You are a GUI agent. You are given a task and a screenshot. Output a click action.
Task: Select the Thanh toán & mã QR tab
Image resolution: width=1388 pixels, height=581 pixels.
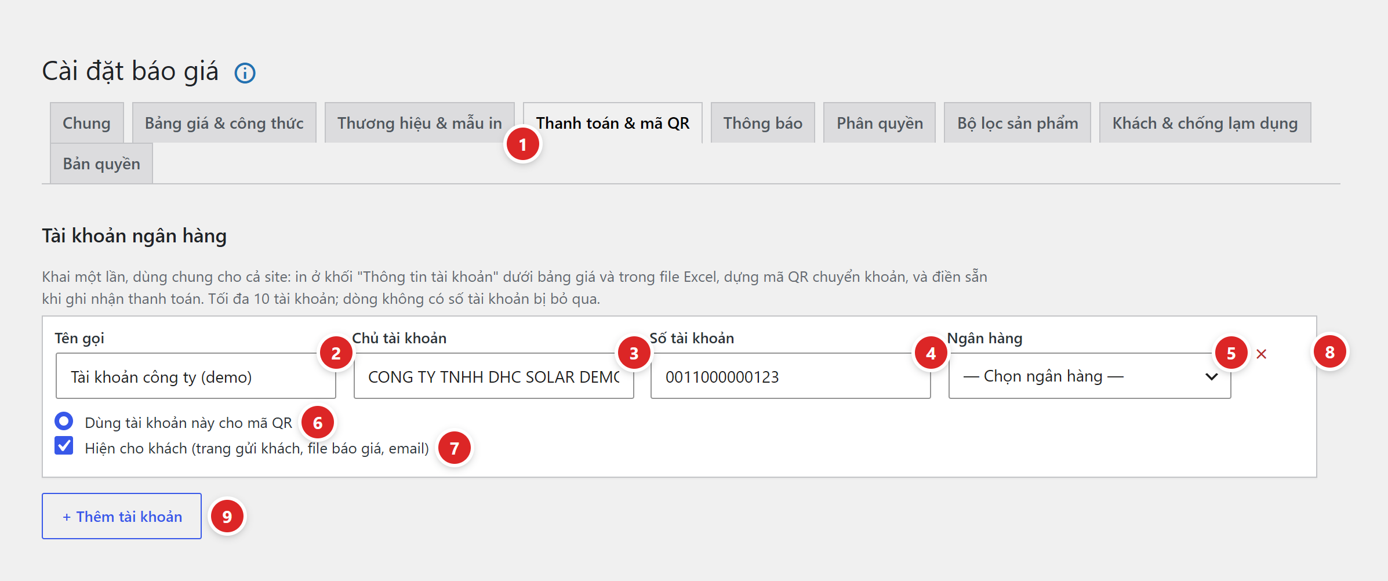point(613,123)
